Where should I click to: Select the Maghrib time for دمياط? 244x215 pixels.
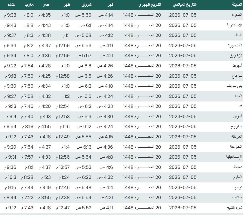(29, 167)
